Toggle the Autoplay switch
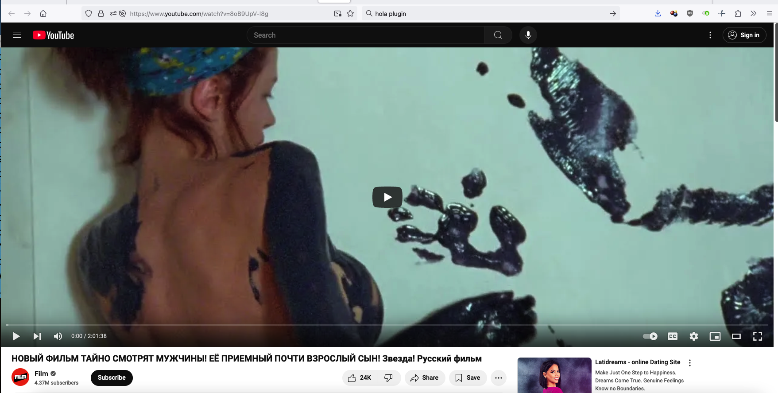 pos(650,336)
